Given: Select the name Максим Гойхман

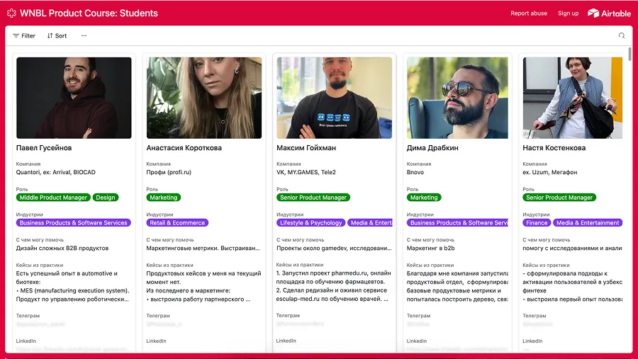Looking at the screenshot, I should tap(306, 148).
